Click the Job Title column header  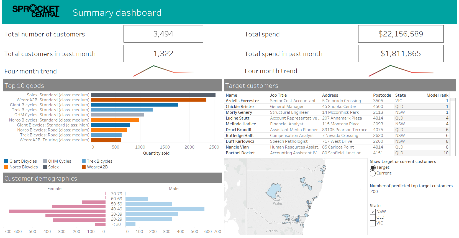point(278,95)
